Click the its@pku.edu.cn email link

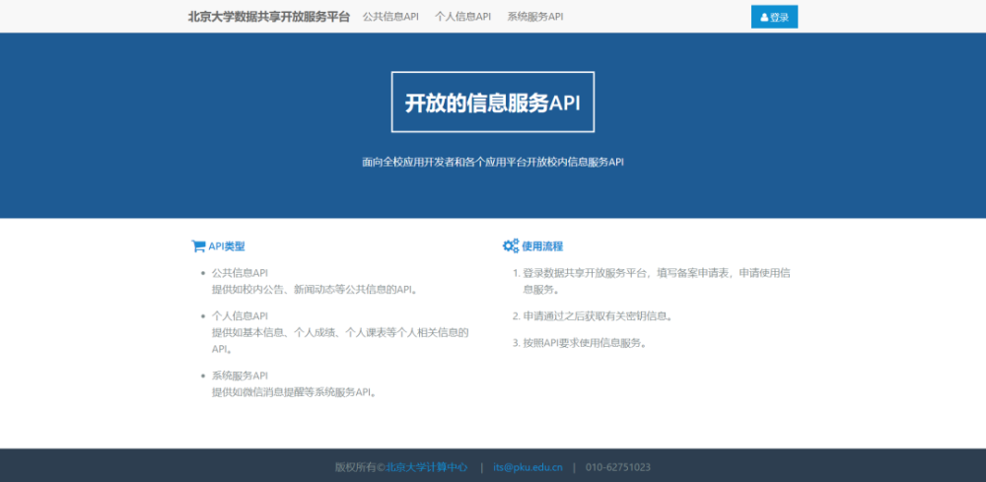click(x=528, y=467)
